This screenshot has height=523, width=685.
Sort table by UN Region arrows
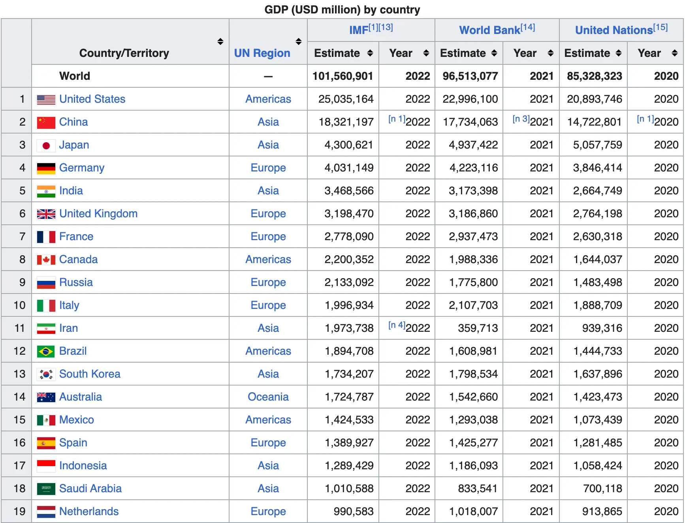(299, 41)
